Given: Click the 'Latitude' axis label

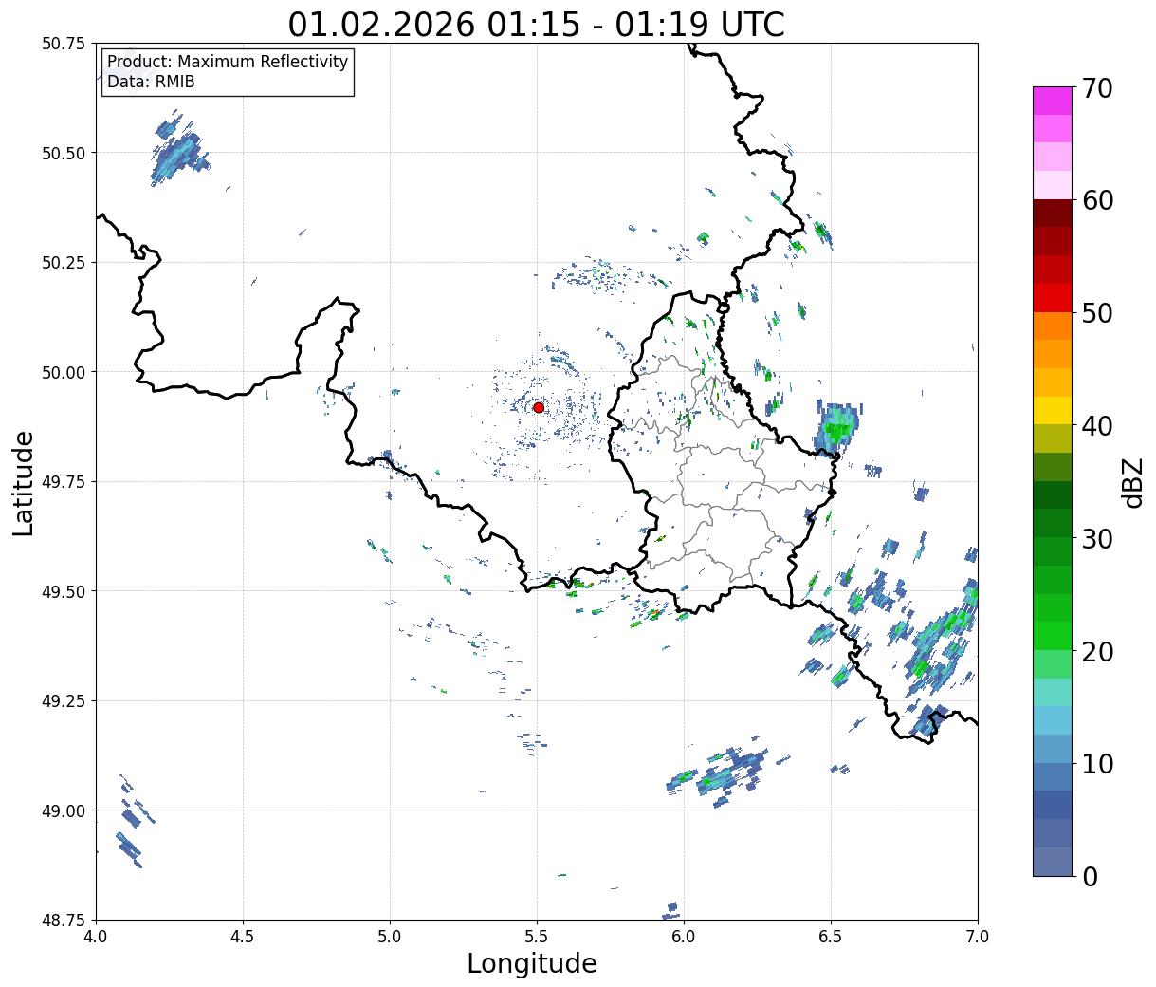Looking at the screenshot, I should tap(24, 482).
